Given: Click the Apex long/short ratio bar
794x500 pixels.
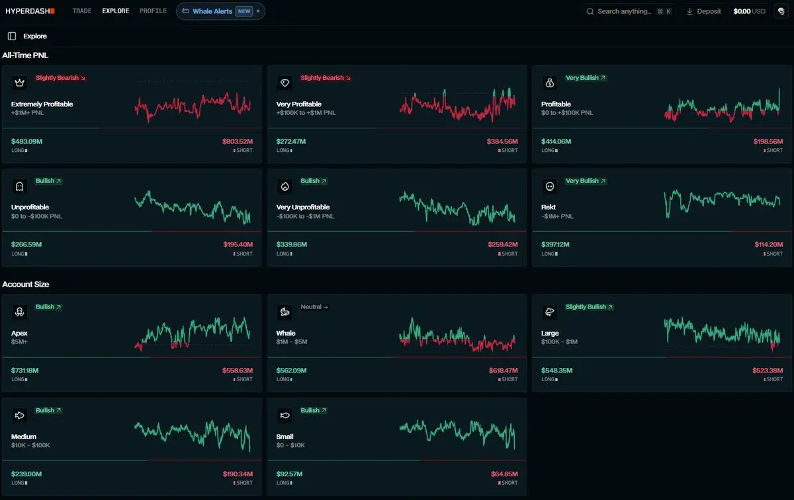Looking at the screenshot, I should 132,357.
